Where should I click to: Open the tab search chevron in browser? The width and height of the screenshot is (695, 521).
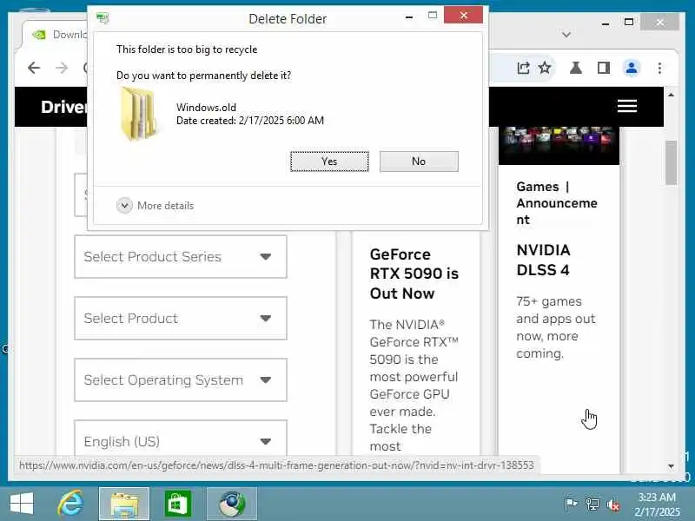(566, 34)
